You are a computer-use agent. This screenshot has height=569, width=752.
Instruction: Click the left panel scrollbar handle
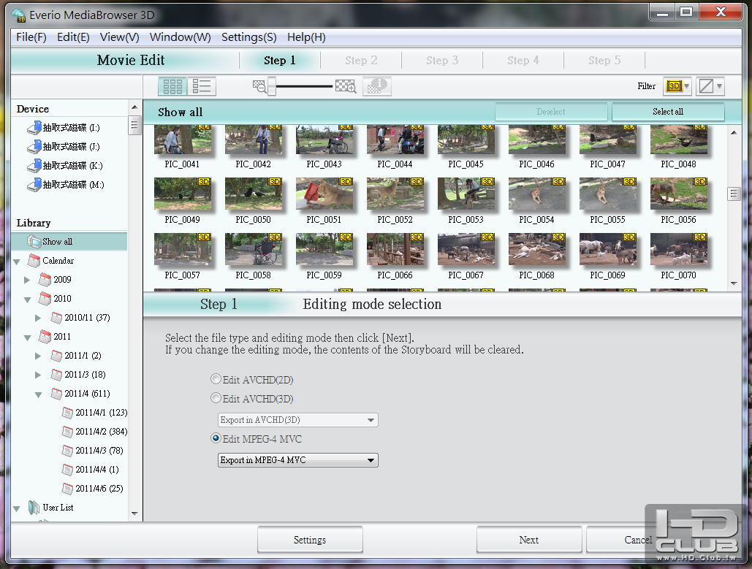[134, 126]
